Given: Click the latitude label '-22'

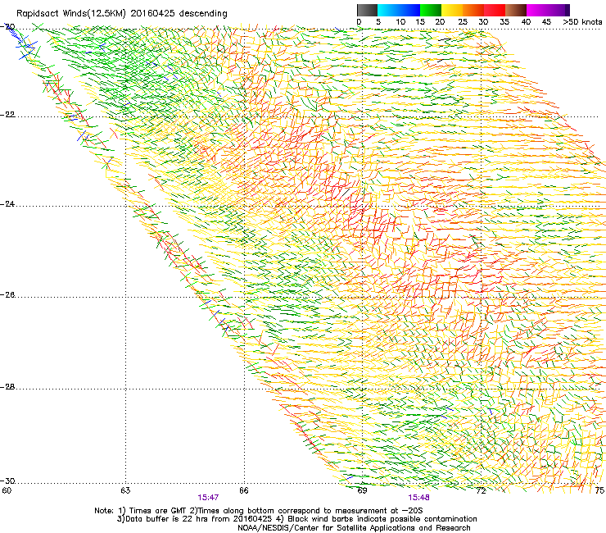Looking at the screenshot, I should [7, 115].
